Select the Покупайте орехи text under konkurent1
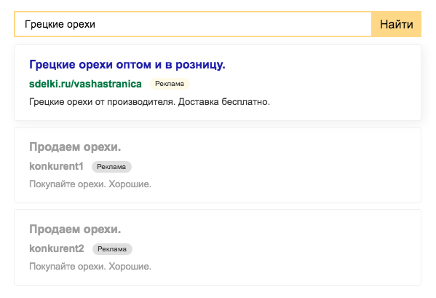 (x=90, y=184)
